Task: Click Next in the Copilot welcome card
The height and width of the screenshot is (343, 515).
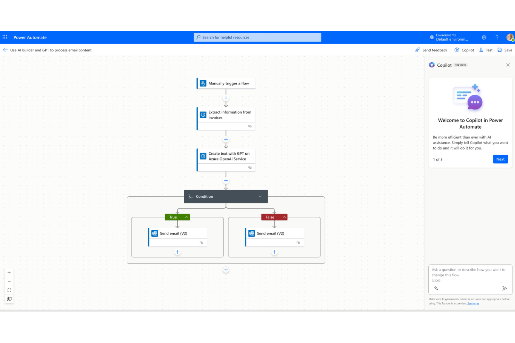Action: click(x=500, y=159)
